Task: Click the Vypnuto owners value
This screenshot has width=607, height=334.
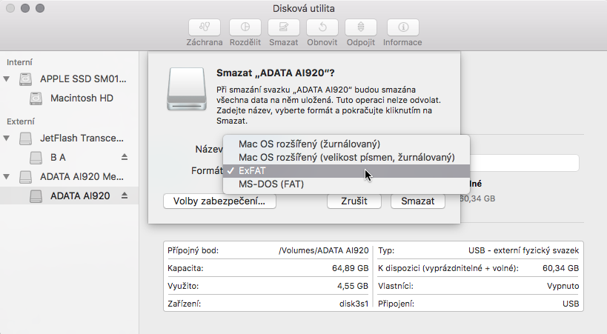Action: 563,286
